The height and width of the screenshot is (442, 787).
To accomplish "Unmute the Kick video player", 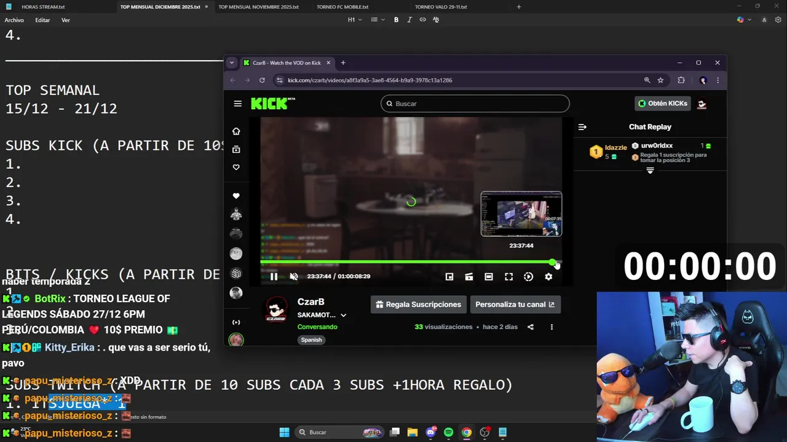I will click(294, 276).
